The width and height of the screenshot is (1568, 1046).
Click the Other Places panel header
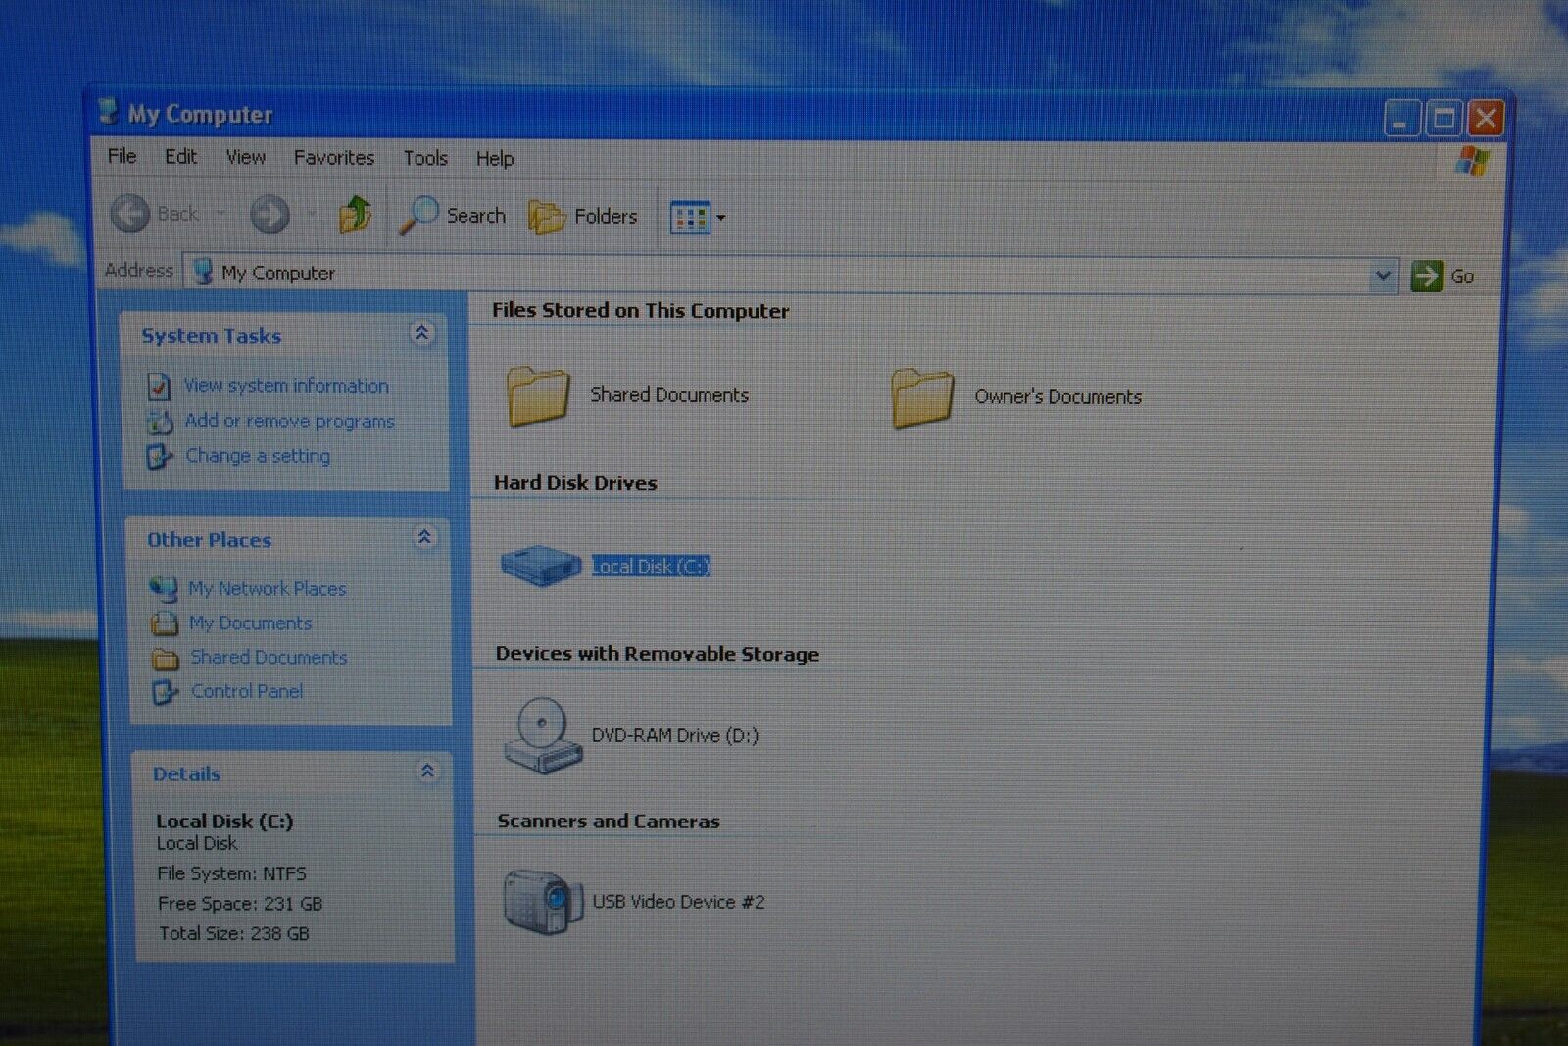click(x=289, y=539)
